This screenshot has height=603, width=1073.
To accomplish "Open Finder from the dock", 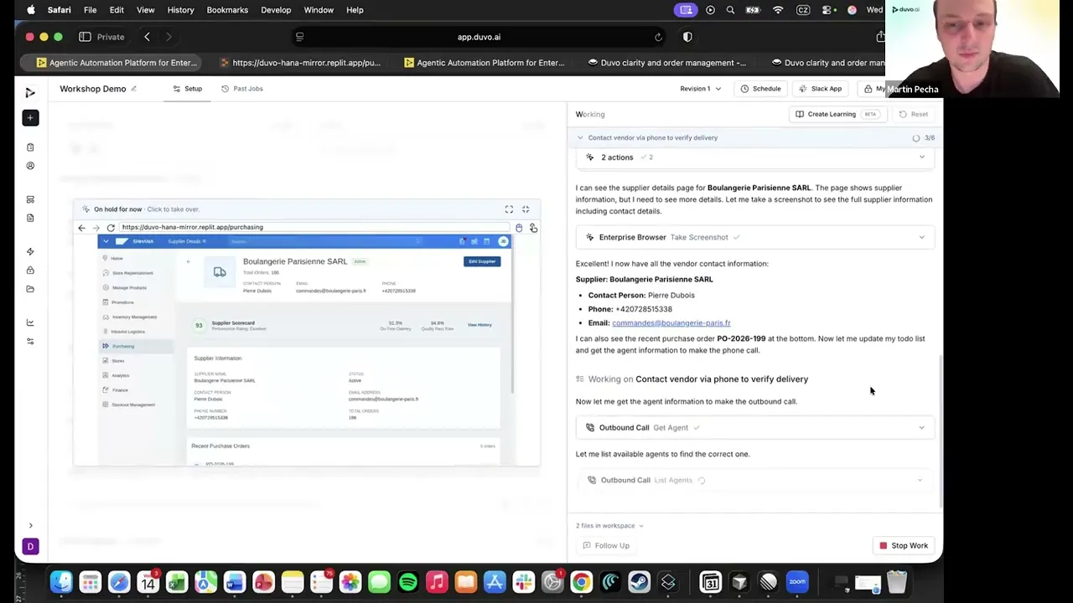I will (61, 582).
